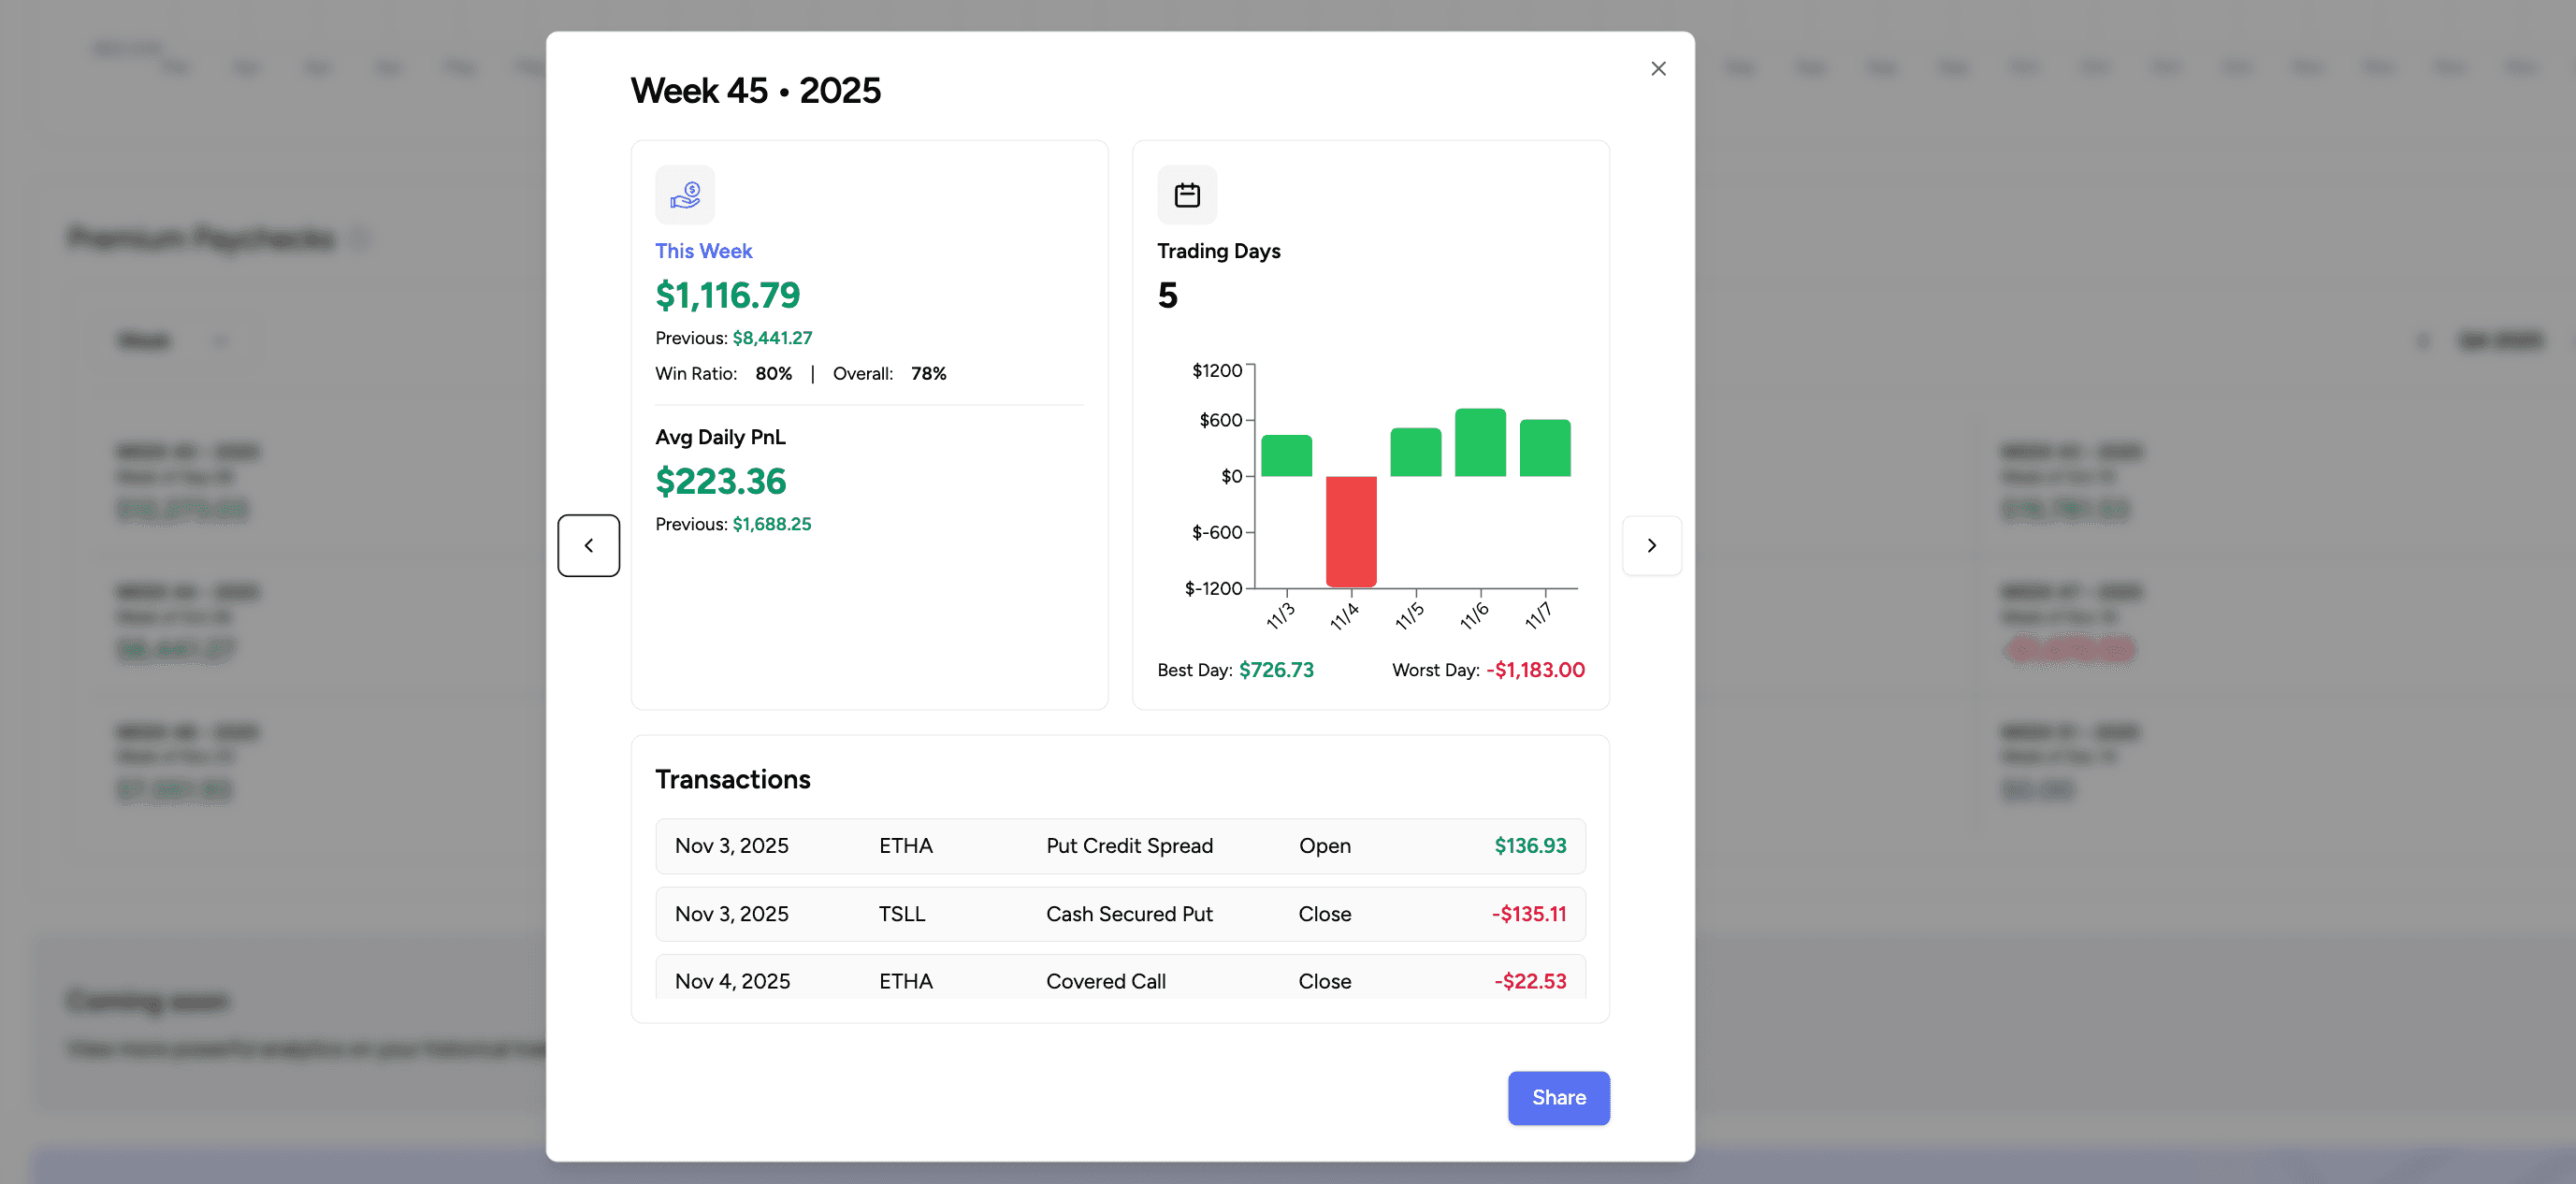
Task: Select the tallest green bar for 11/6
Action: coord(1480,444)
